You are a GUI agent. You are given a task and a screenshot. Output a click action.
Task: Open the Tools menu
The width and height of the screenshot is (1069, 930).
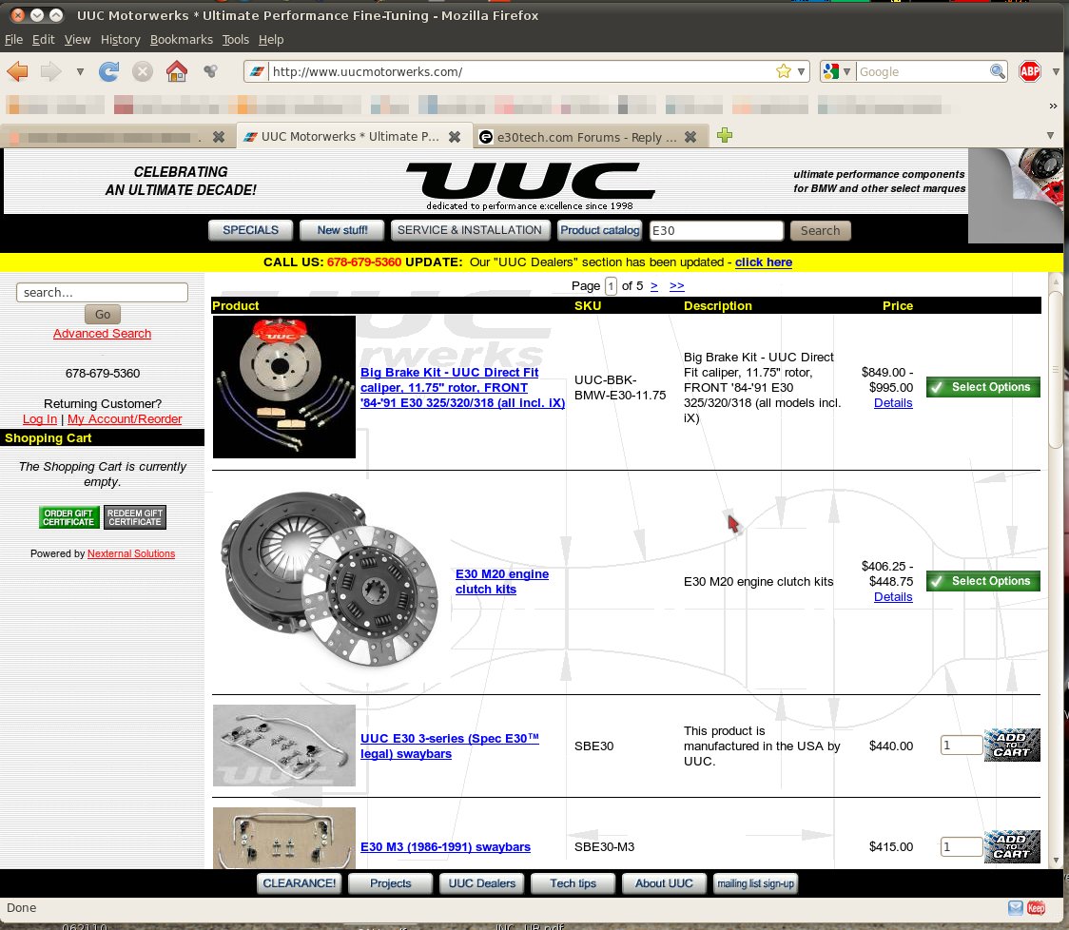(235, 40)
